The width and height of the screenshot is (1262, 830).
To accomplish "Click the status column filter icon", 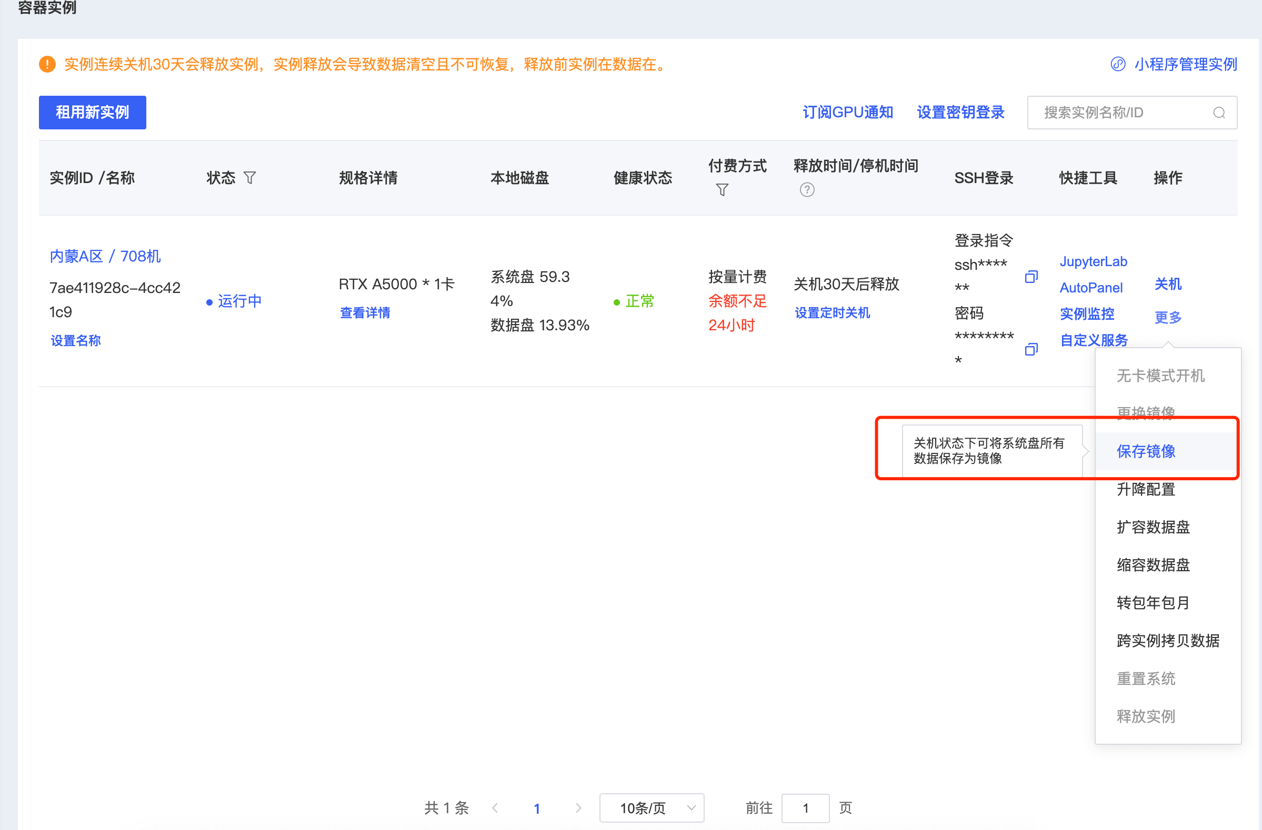I will (250, 178).
